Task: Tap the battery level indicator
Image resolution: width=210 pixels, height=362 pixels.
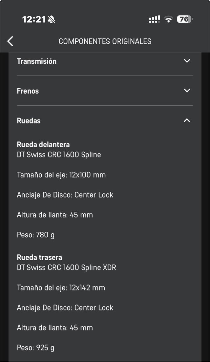Action: [x=184, y=19]
